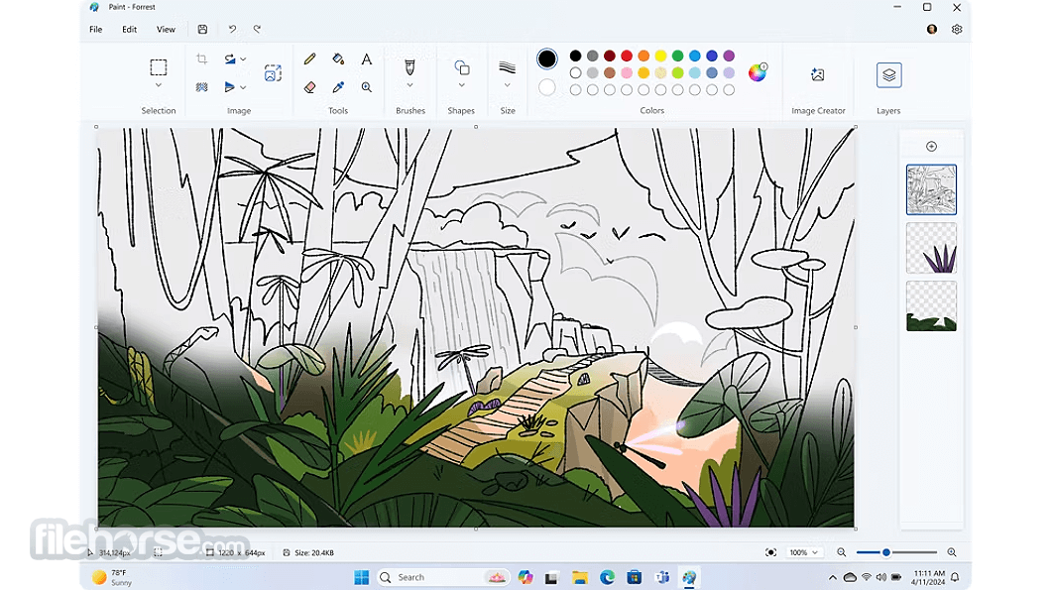Open the Edit colors wheel

coord(758,72)
